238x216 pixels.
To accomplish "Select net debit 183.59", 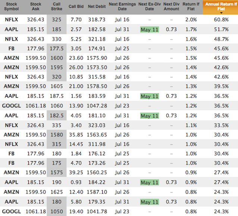I will pyautogui.click(x=97, y=96).
